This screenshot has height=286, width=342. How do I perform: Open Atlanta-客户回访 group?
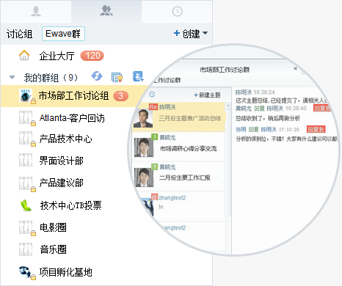72,118
